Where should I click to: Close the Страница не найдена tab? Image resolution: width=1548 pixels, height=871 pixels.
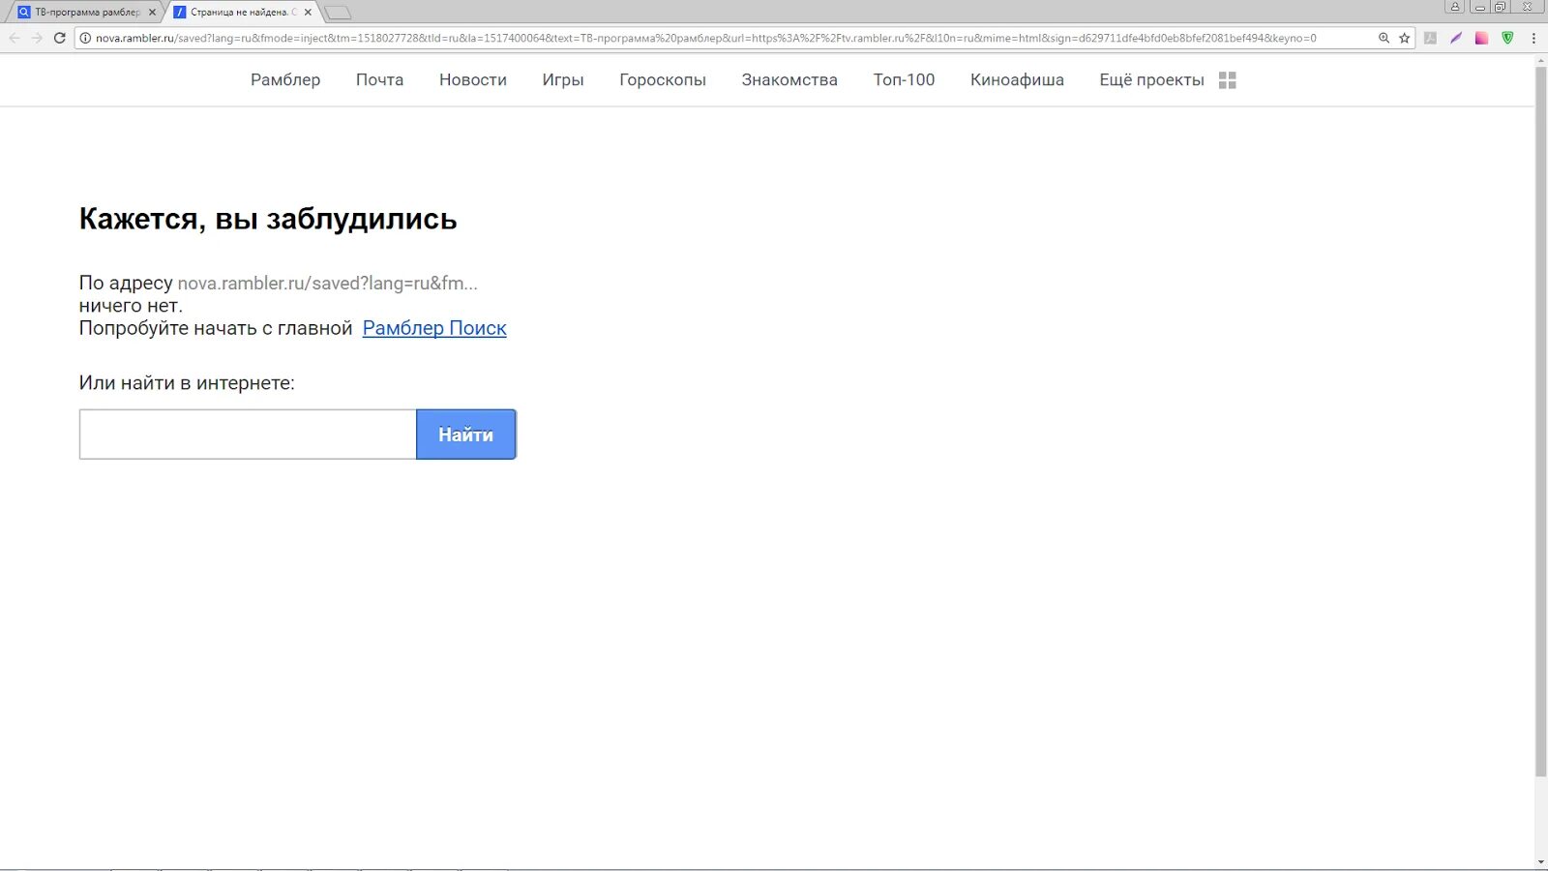pyautogui.click(x=308, y=13)
